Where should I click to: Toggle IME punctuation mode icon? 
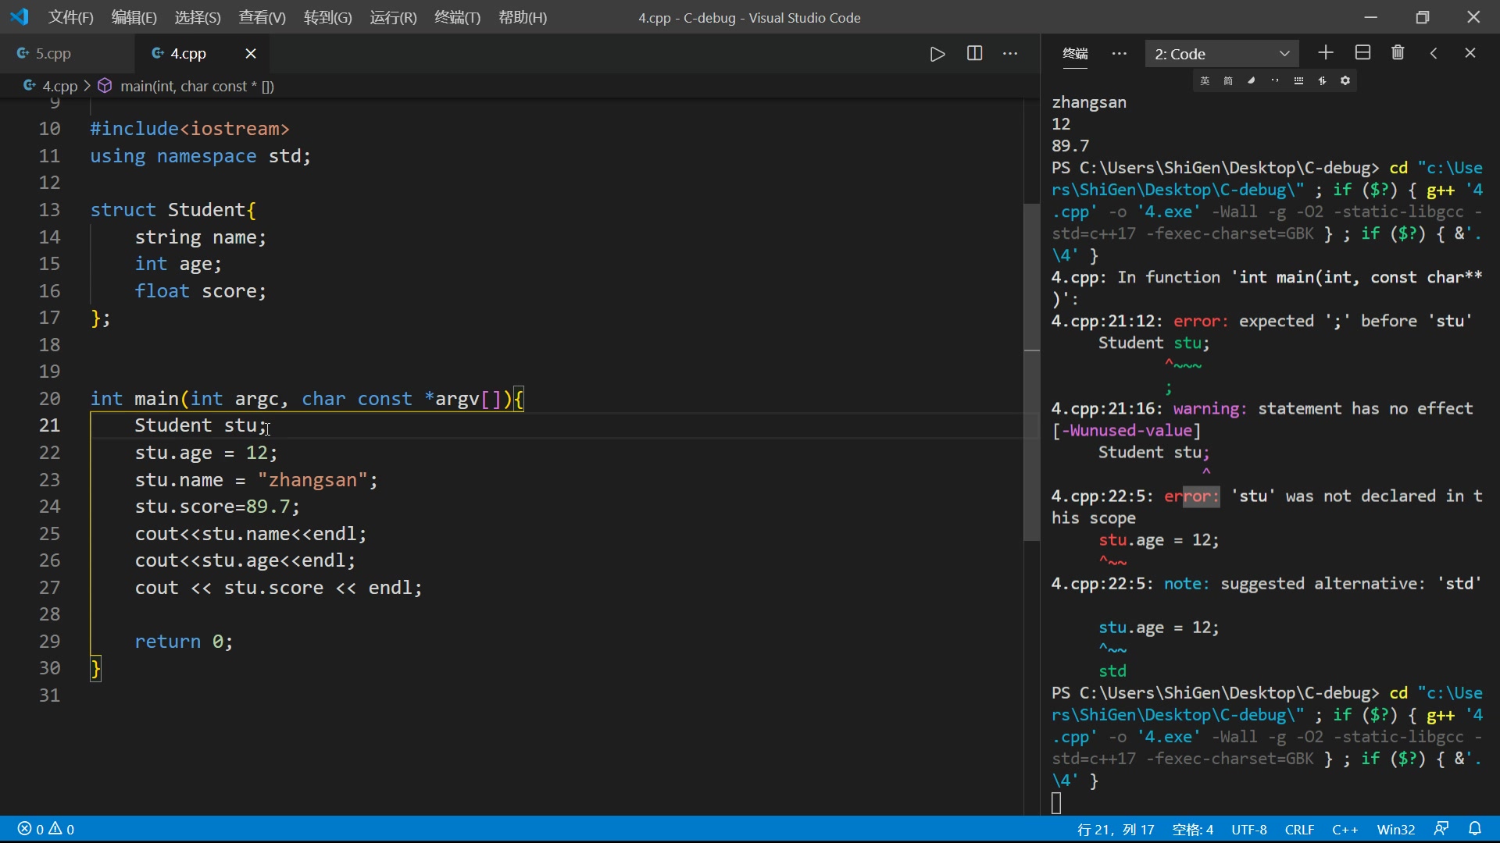click(1275, 80)
